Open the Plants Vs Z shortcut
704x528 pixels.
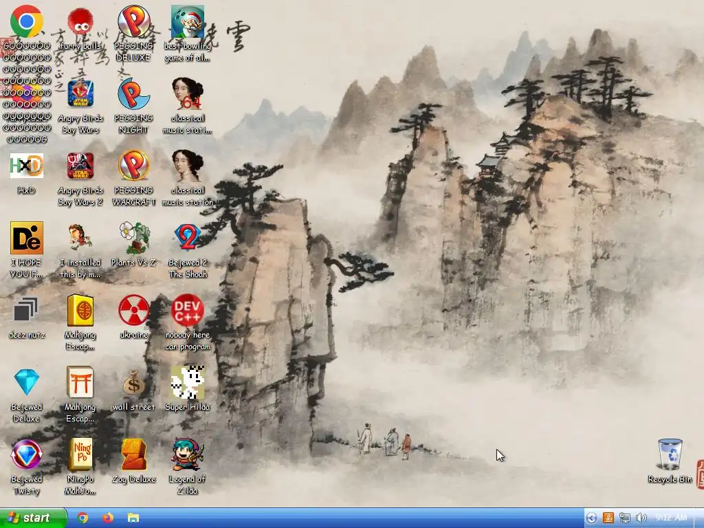tap(133, 238)
